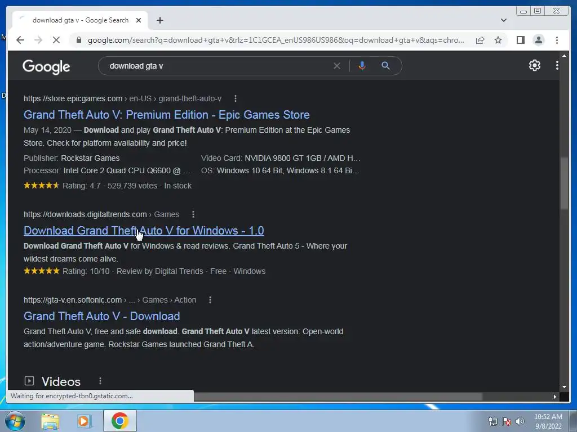Open Grand Theft Auto V Premium Edition link
Viewport: 577px width, 432px height.
[x=166, y=115]
